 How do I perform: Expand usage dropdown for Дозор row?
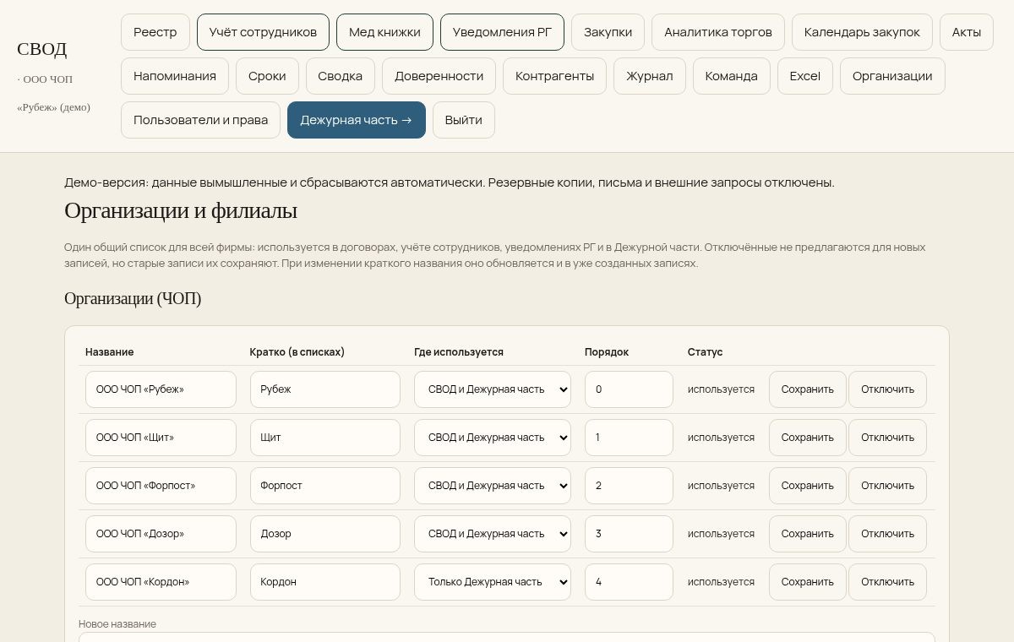point(493,534)
